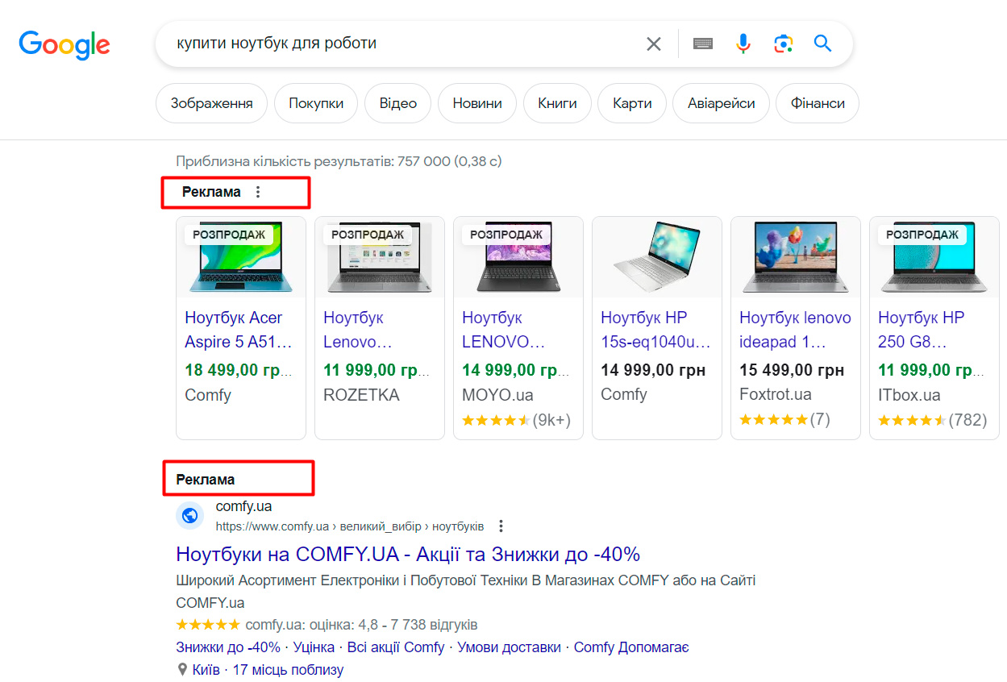This screenshot has width=1007, height=682.
Task: Open Comfy Допомагає sitelink
Action: pyautogui.click(x=631, y=647)
